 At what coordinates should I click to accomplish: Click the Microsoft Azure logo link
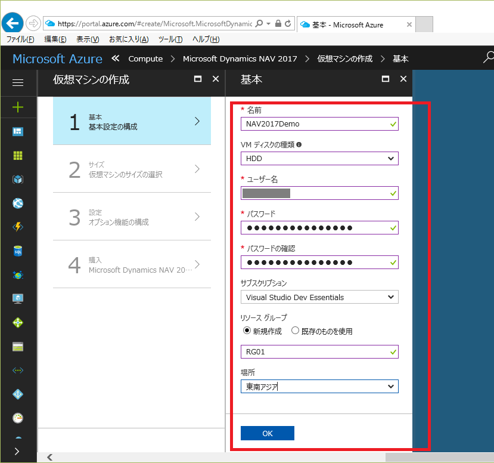pyautogui.click(x=57, y=58)
